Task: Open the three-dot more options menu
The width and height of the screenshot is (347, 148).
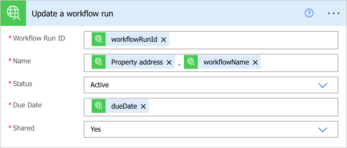Action: click(334, 14)
